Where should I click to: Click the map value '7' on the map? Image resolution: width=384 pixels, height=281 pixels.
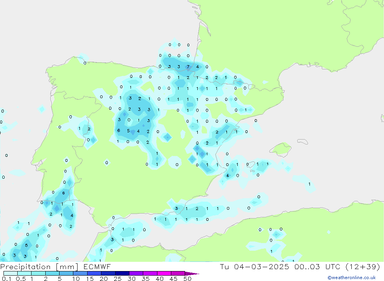188,67
